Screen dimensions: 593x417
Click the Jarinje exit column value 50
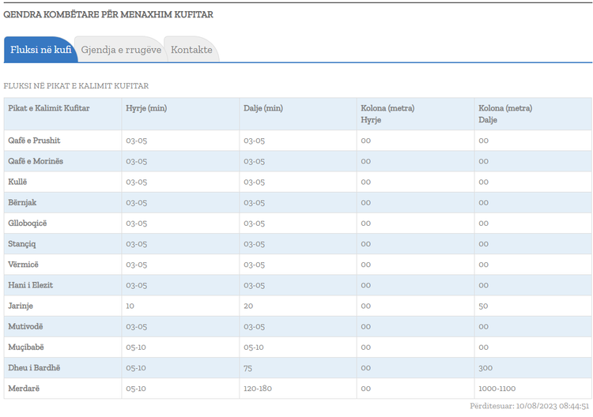(483, 306)
